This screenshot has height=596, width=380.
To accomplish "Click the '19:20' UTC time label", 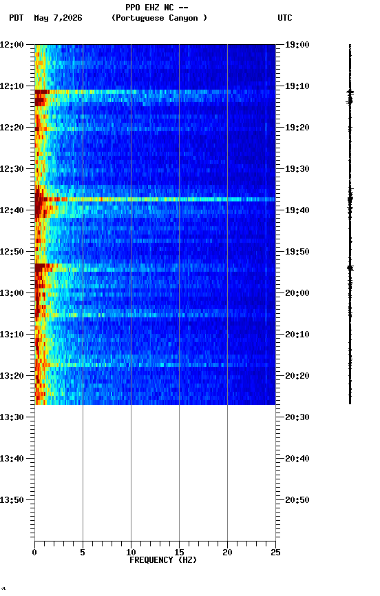I will (297, 128).
